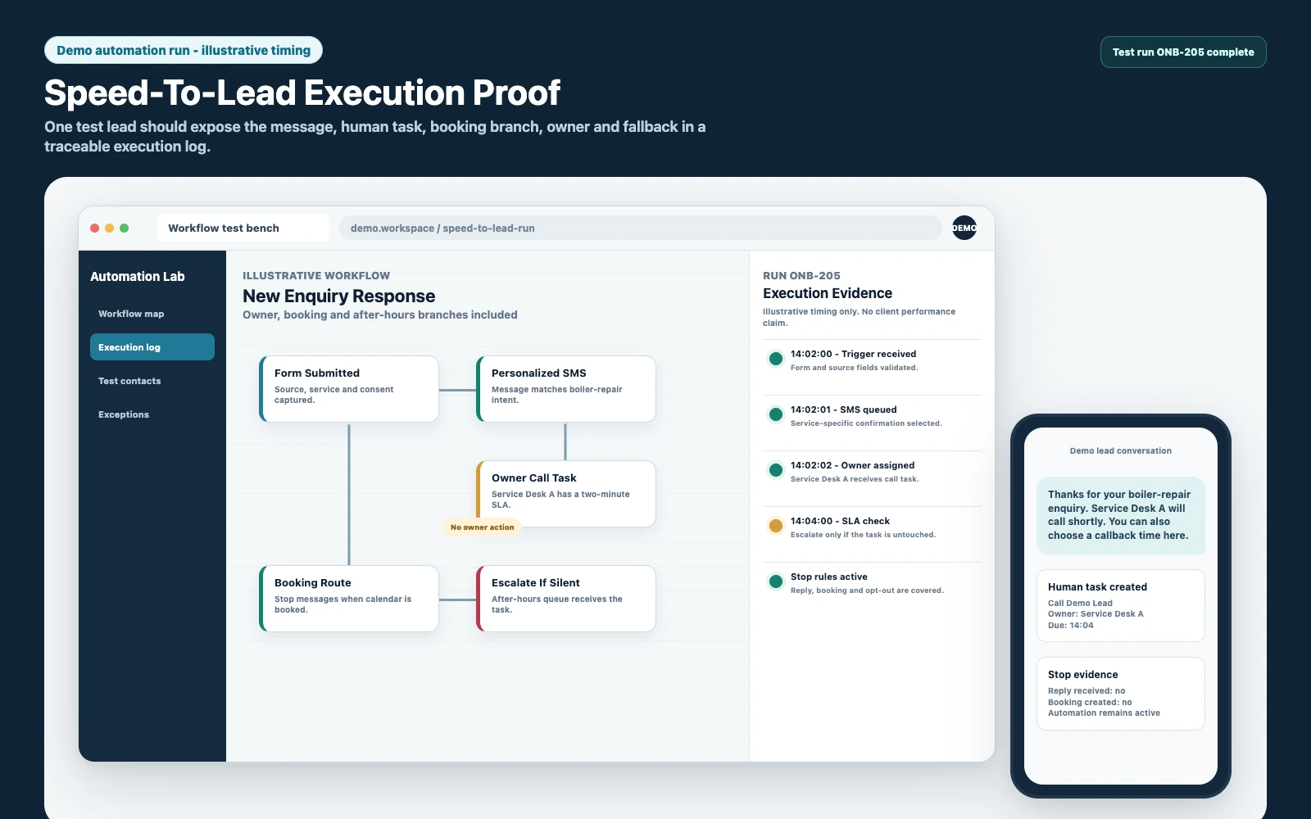1311x819 pixels.
Task: Select the Owner Call Task node
Action: tap(566, 494)
